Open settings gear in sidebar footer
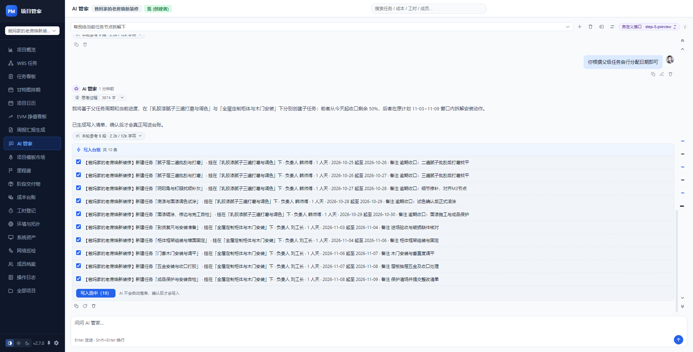The width and height of the screenshot is (693, 352). (x=56, y=343)
